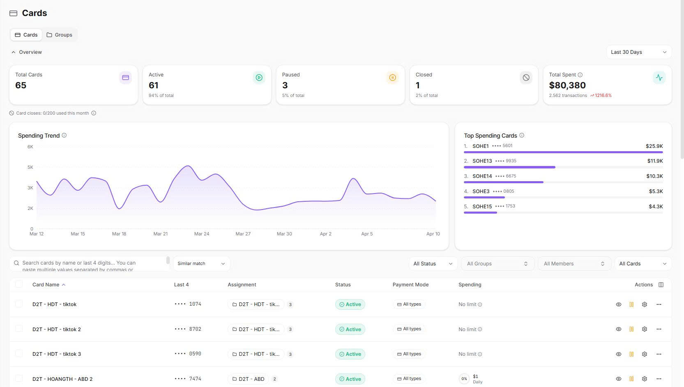Click the pause icon for D2T - HDT - tiktok
The height and width of the screenshot is (387, 684).
pyautogui.click(x=631, y=304)
